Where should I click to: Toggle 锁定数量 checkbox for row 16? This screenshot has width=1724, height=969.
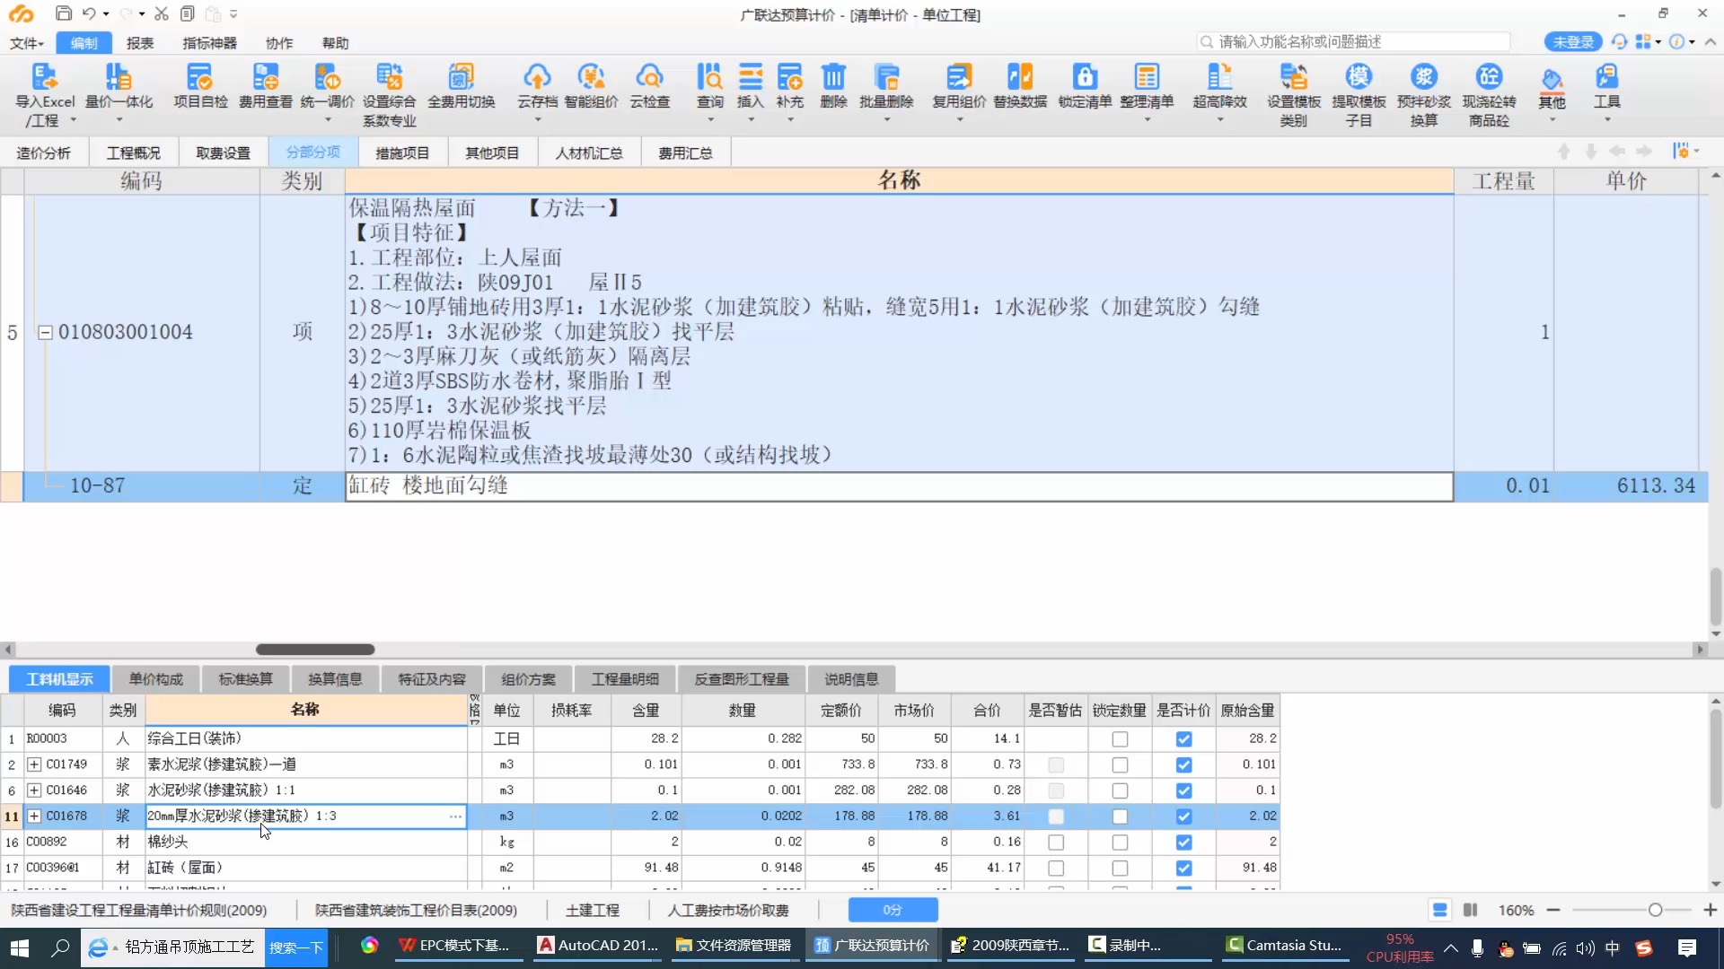pos(1119,842)
